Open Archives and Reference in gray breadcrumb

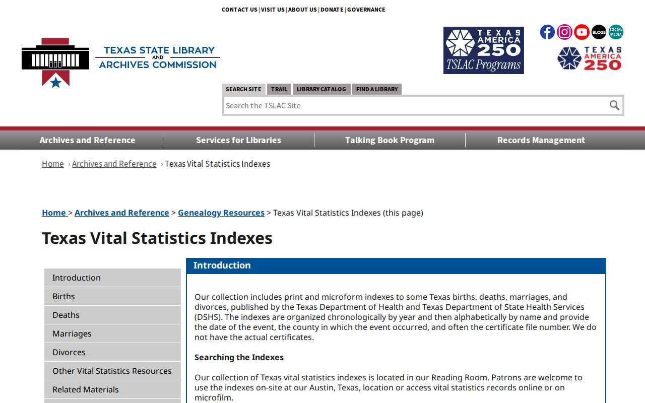tap(114, 164)
